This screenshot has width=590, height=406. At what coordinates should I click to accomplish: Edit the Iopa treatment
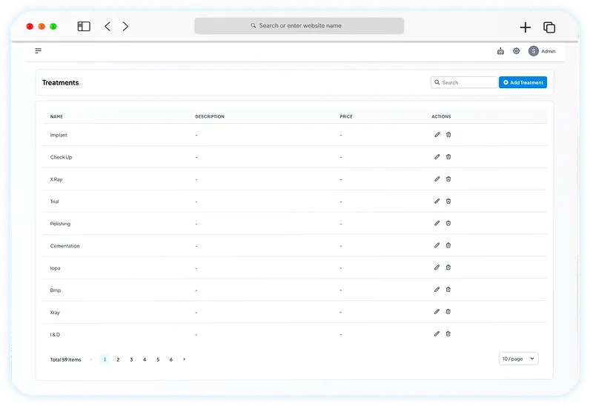pyautogui.click(x=437, y=267)
